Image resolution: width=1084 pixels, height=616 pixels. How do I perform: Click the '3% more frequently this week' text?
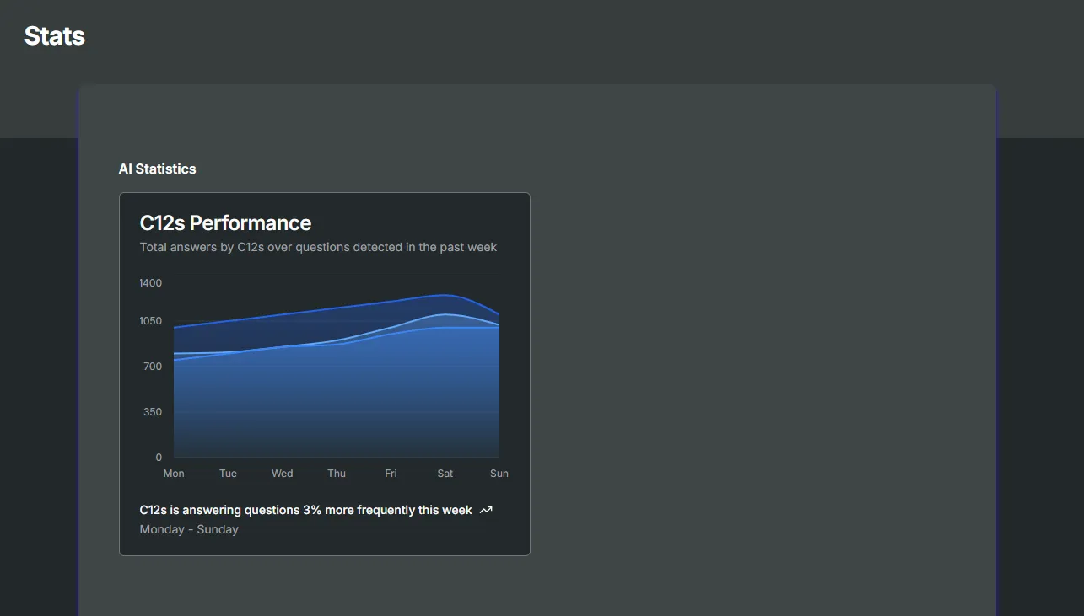click(x=387, y=510)
